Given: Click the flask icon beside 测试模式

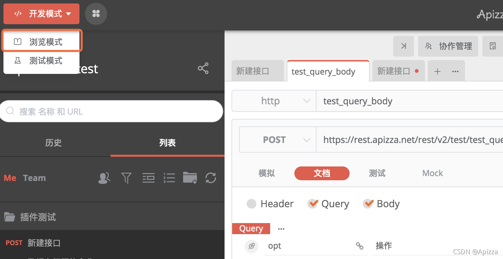Looking at the screenshot, I should coord(18,61).
